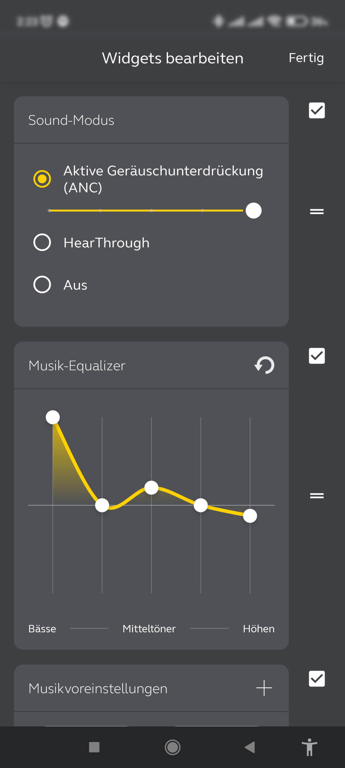Tap Fertig to finish editing widgets
345x768 pixels.
point(306,58)
